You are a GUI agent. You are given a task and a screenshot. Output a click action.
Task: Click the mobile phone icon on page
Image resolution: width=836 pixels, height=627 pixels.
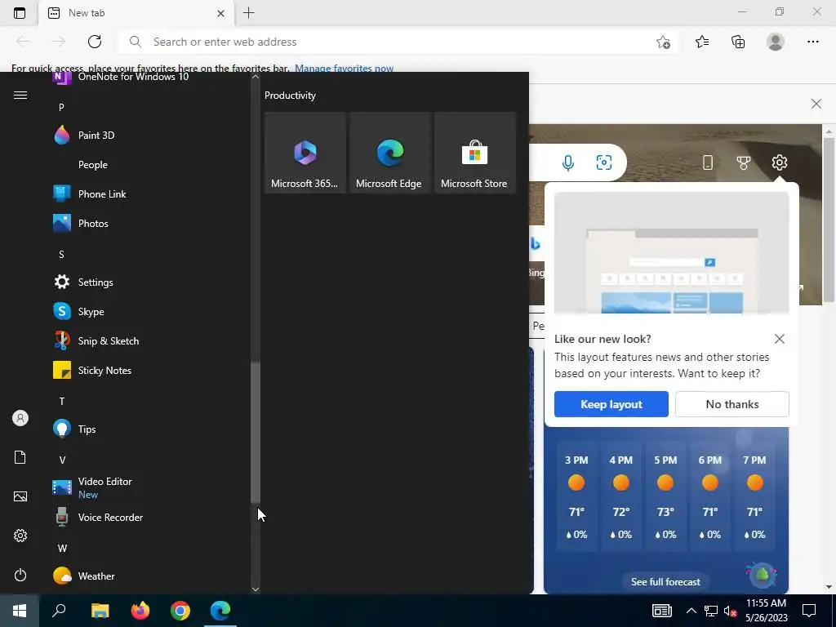tap(708, 162)
